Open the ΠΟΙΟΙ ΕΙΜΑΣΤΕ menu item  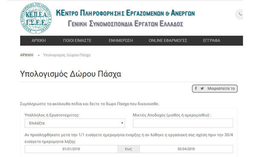click(77, 40)
